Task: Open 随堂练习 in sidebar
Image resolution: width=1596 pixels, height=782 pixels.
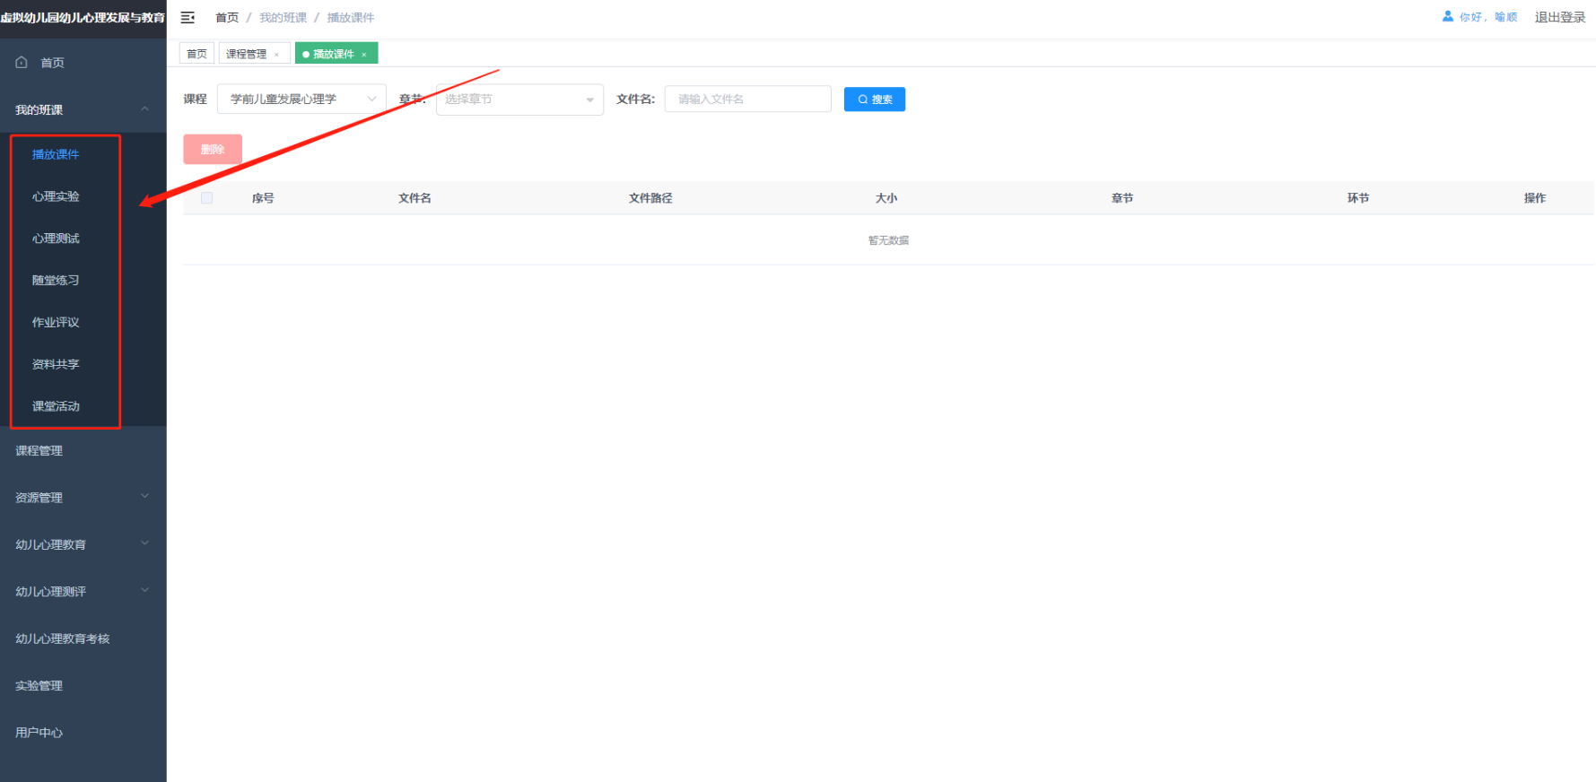Action: click(56, 281)
